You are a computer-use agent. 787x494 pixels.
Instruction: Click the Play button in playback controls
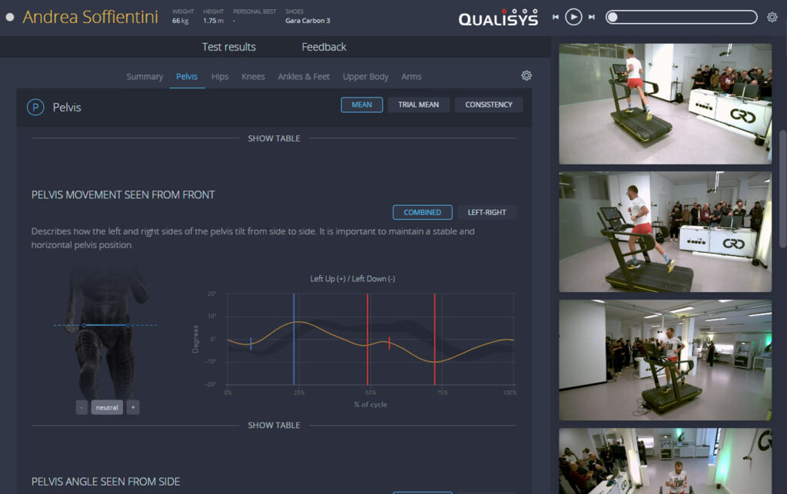coord(573,17)
